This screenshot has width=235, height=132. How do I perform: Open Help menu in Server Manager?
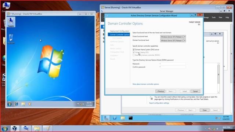(x=227, y=18)
